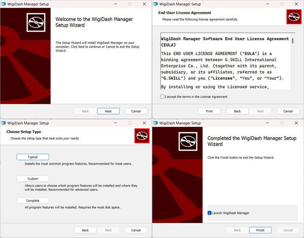Viewport: 304px width, 238px height.
Task: Close the Completed wizard window
Action: (x=296, y=123)
